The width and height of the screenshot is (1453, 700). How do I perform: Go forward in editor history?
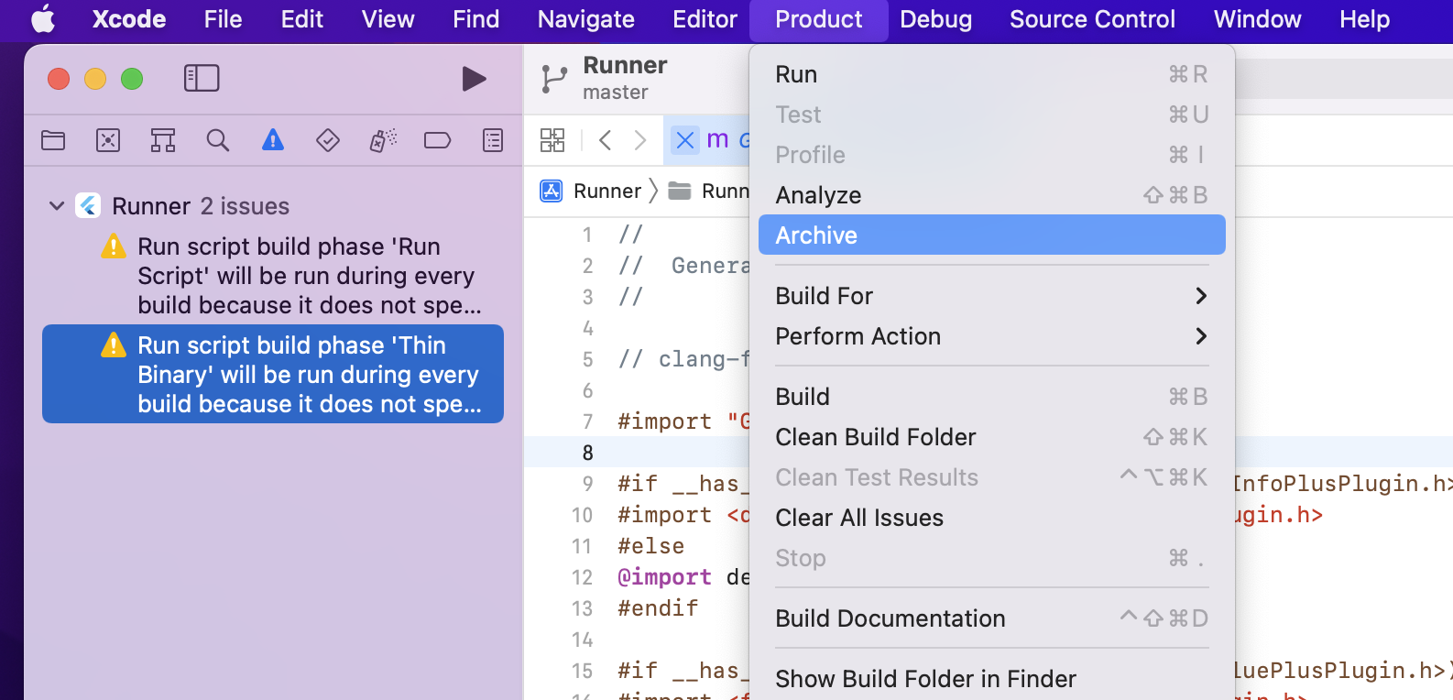click(640, 140)
